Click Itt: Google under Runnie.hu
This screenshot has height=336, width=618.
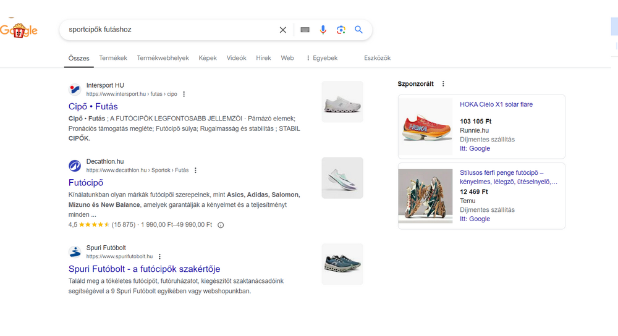pyautogui.click(x=475, y=148)
